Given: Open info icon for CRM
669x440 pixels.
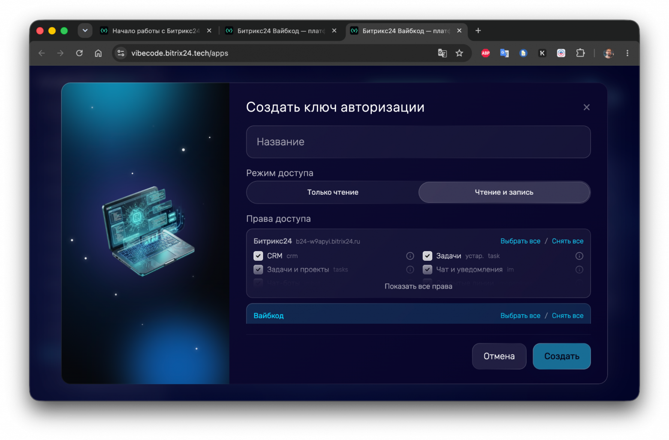Looking at the screenshot, I should click(x=410, y=256).
